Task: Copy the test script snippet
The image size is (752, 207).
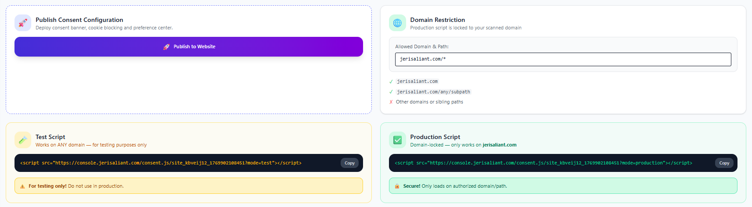Action: tap(349, 163)
